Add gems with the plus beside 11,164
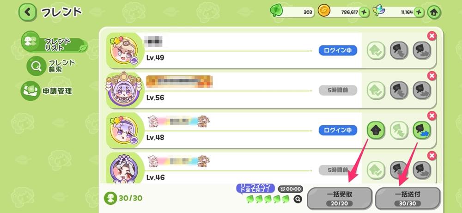Viewport: 462px width, 213px height. [419, 12]
